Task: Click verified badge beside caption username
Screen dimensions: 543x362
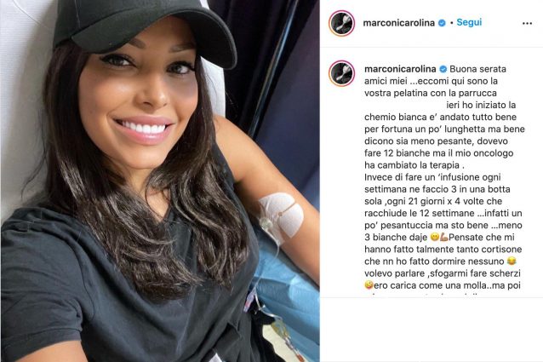Action: 443,69
